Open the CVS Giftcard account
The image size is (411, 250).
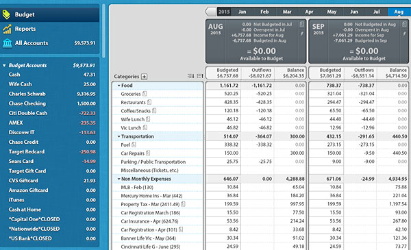click(x=50, y=181)
